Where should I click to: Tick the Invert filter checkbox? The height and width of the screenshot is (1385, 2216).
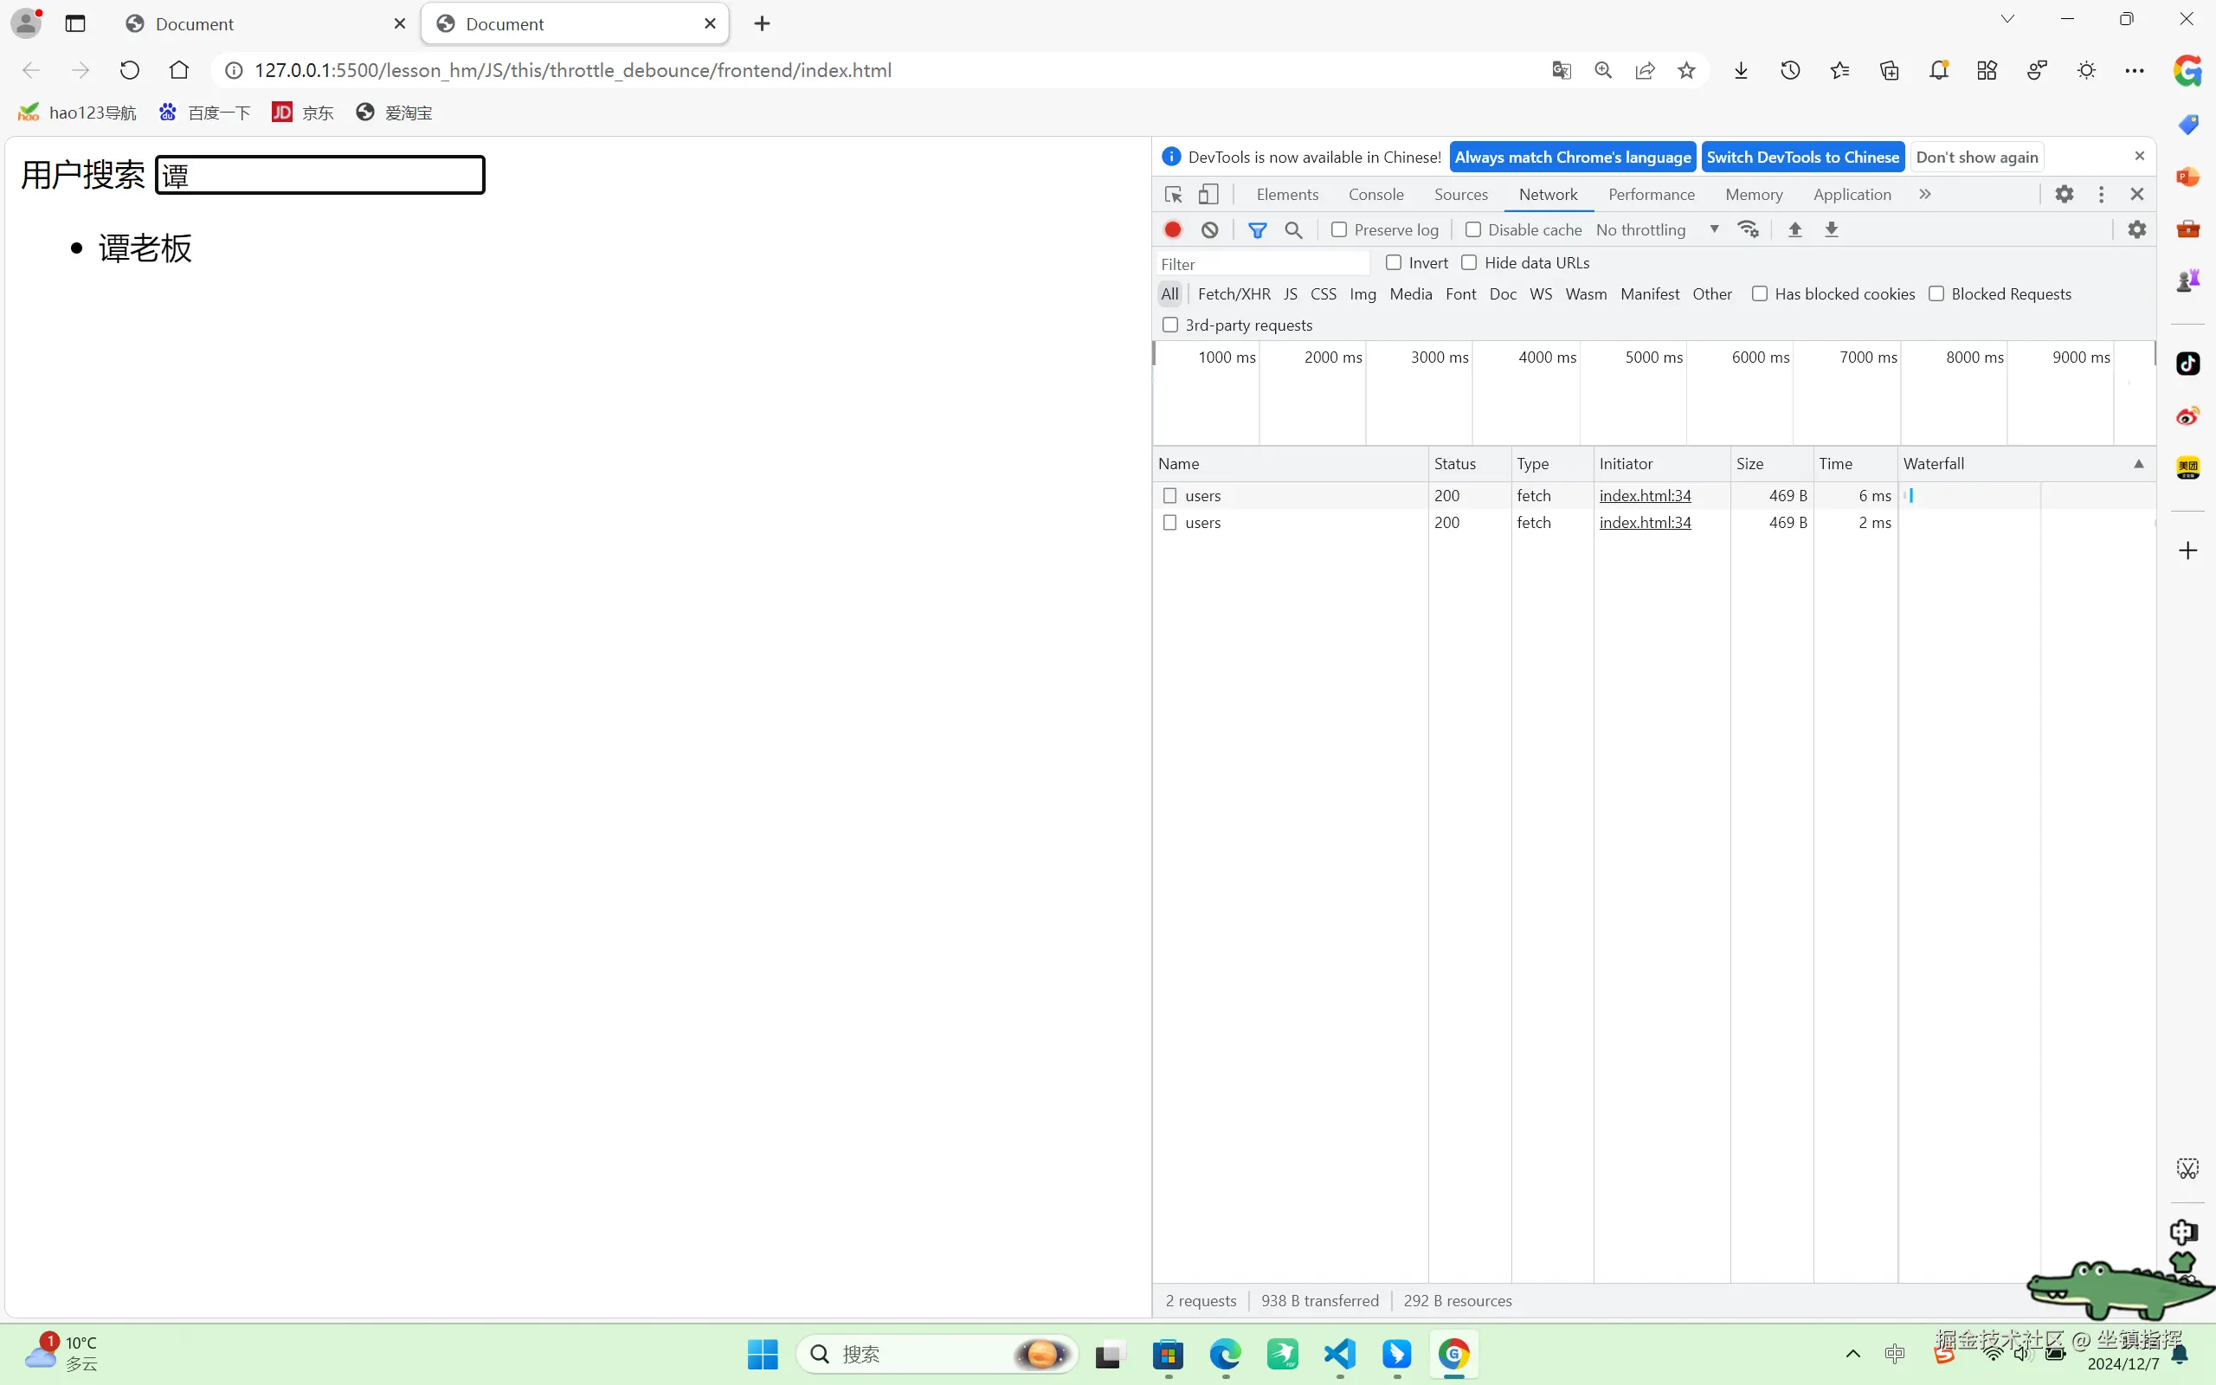tap(1394, 263)
